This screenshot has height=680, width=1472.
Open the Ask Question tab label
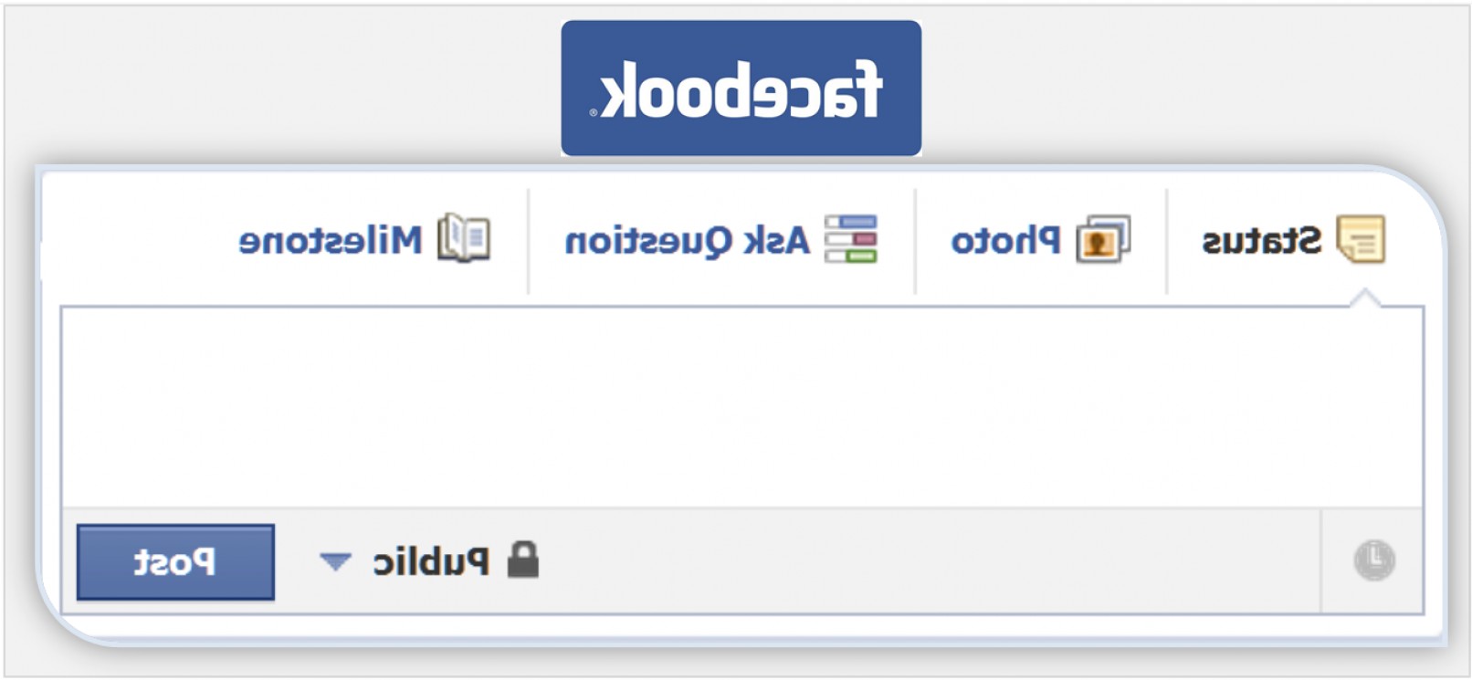pos(687,241)
